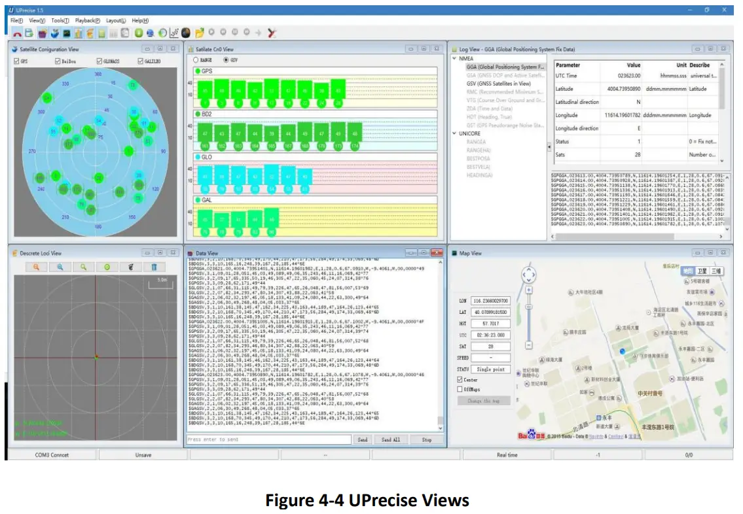Click the black hand pan icon in Loci View
743x514 pixels.
coord(131,267)
